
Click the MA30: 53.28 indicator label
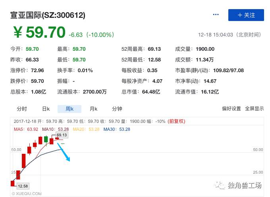[x=117, y=129]
